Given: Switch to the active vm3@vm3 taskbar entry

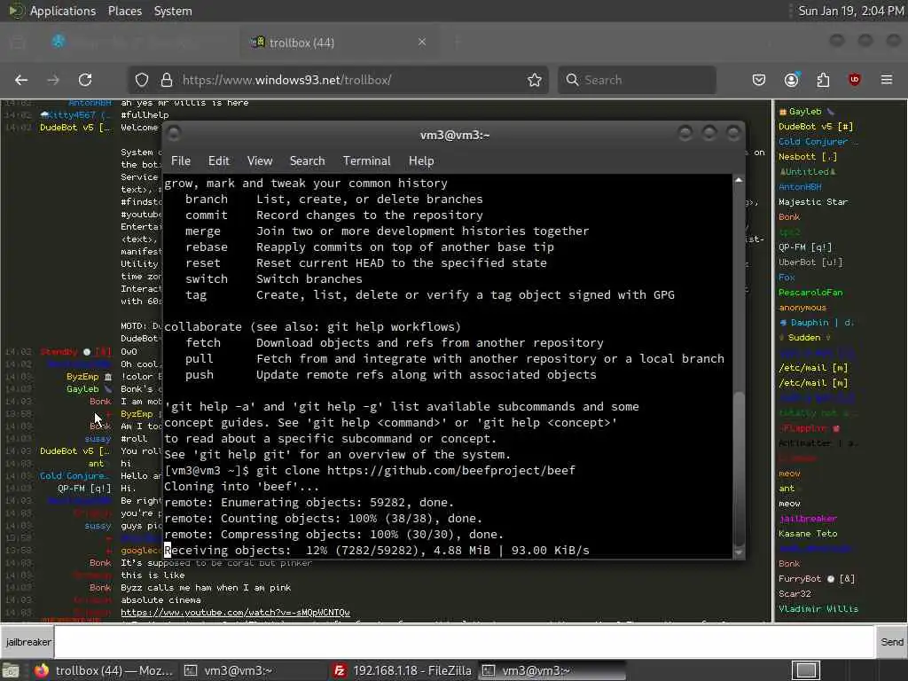Looking at the screenshot, I should coord(552,670).
